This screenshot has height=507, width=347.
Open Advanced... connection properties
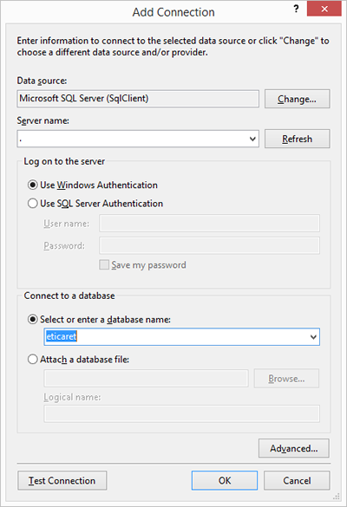tap(294, 448)
